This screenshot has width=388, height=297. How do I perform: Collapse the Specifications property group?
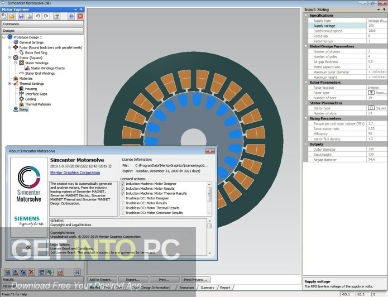click(305, 15)
